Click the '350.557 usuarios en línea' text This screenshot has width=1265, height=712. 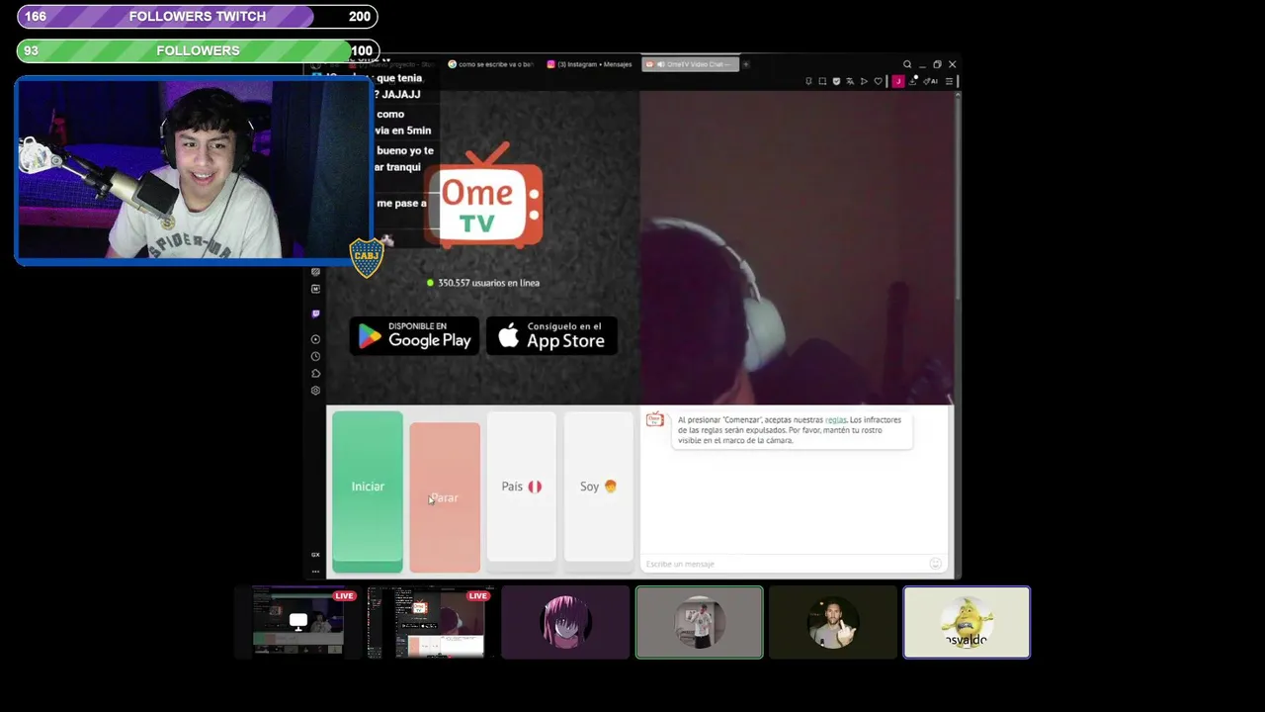click(x=488, y=283)
